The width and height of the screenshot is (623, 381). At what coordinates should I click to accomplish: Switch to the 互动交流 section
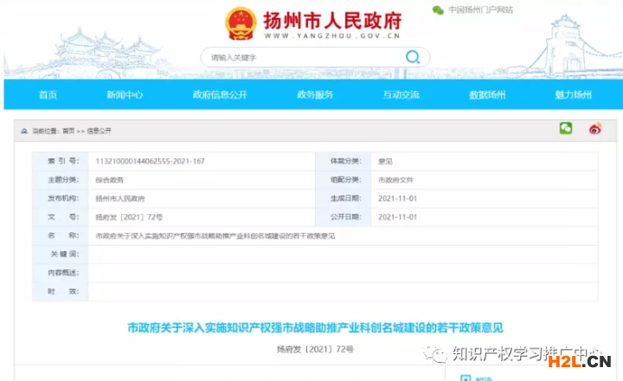point(401,94)
